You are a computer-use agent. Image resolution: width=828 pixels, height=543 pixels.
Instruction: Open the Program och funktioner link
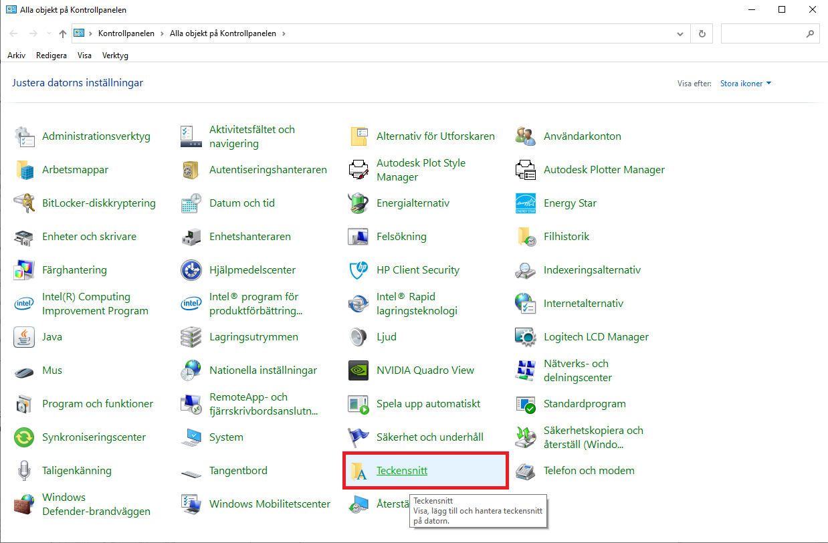click(x=98, y=404)
